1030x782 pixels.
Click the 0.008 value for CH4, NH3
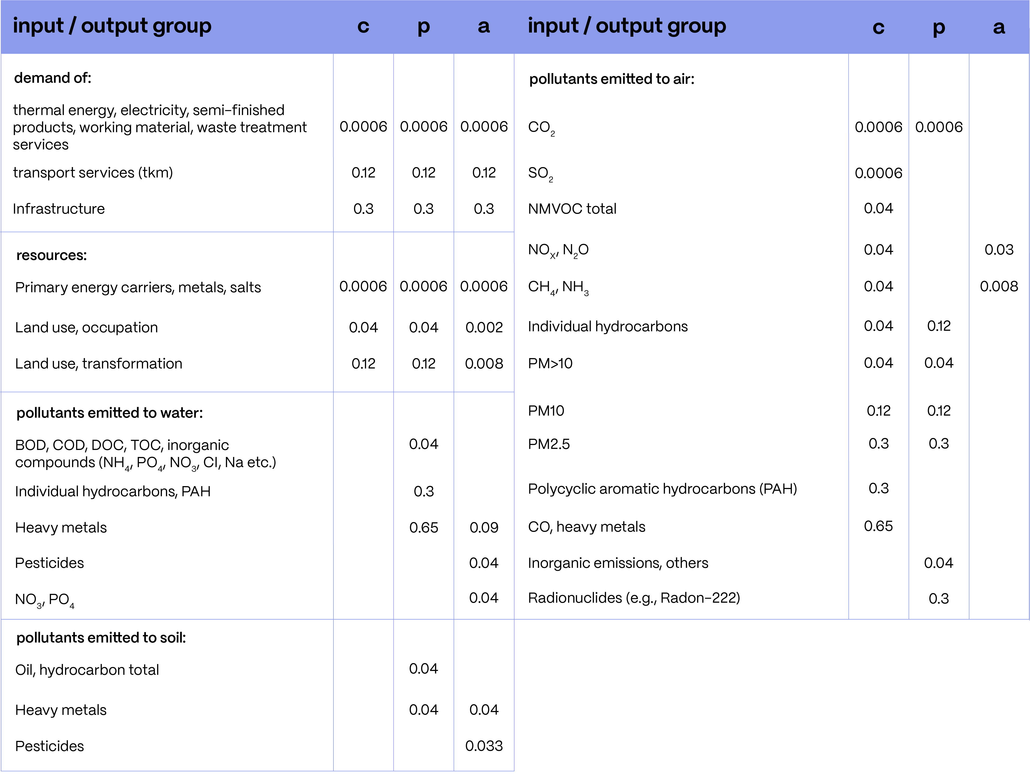(x=998, y=287)
